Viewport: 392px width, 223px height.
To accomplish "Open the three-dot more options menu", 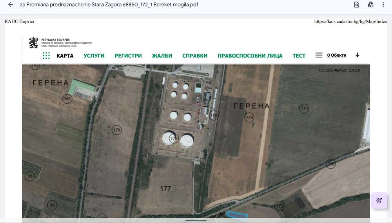I will [x=383, y=4].
